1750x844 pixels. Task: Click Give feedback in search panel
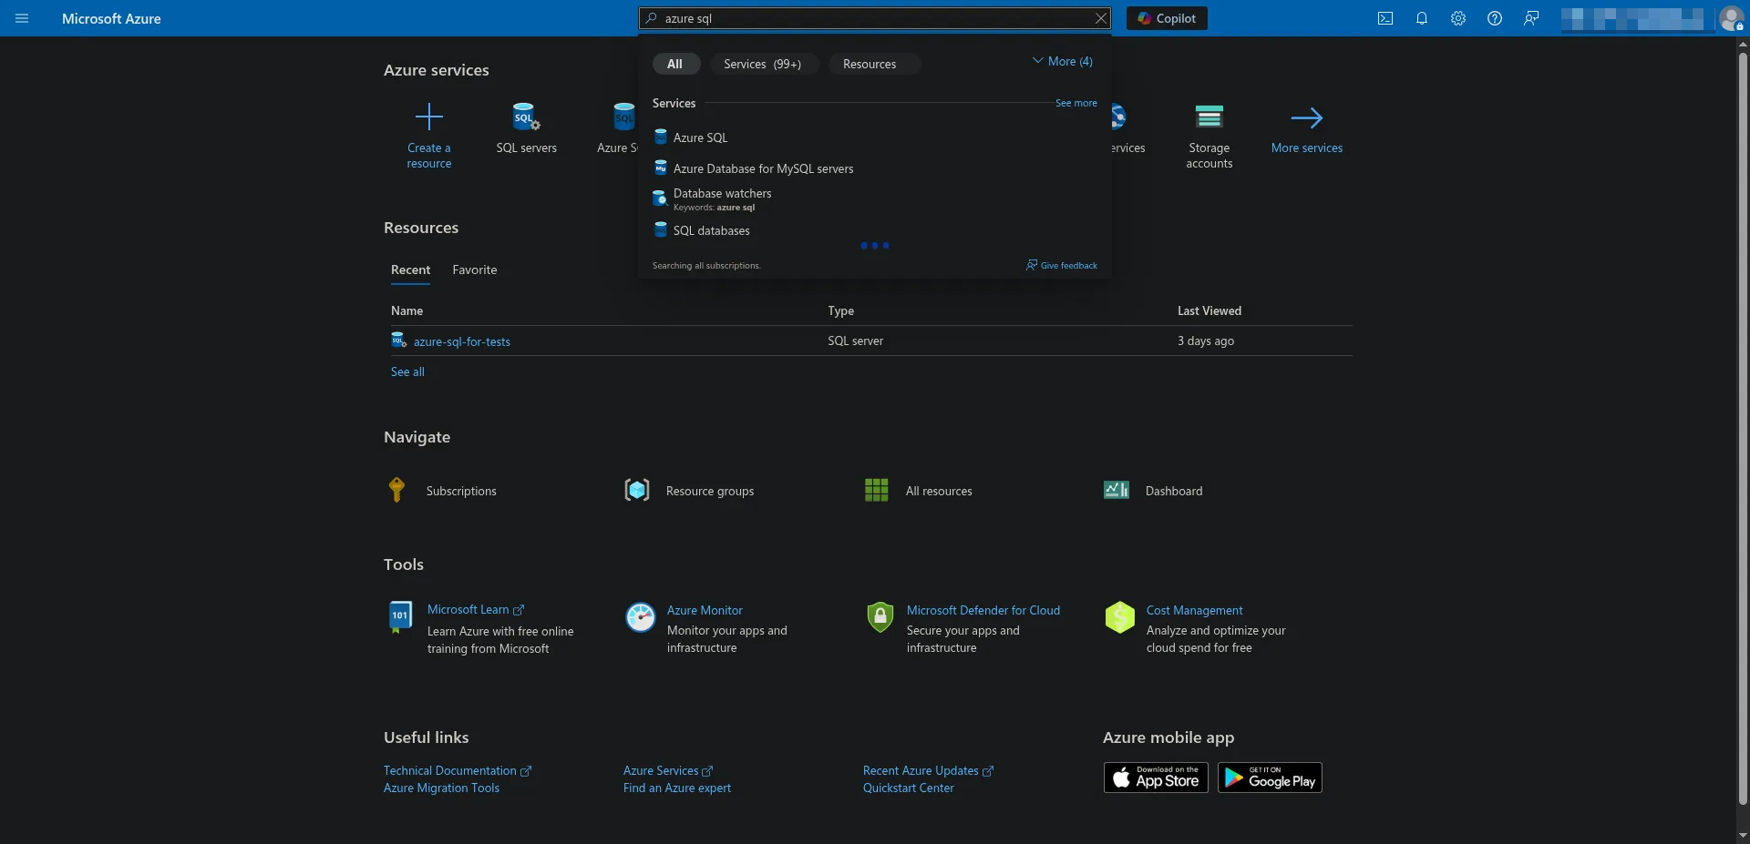coord(1062,265)
